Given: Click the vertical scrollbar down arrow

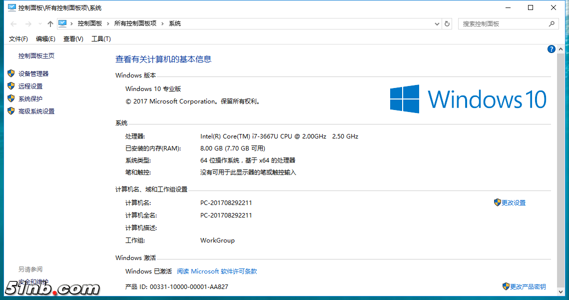Looking at the screenshot, I should [x=561, y=291].
